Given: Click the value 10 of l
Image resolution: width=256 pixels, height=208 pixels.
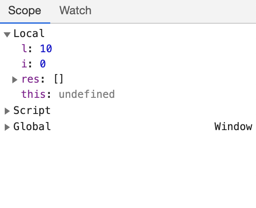Looking at the screenshot, I should pos(46,48).
